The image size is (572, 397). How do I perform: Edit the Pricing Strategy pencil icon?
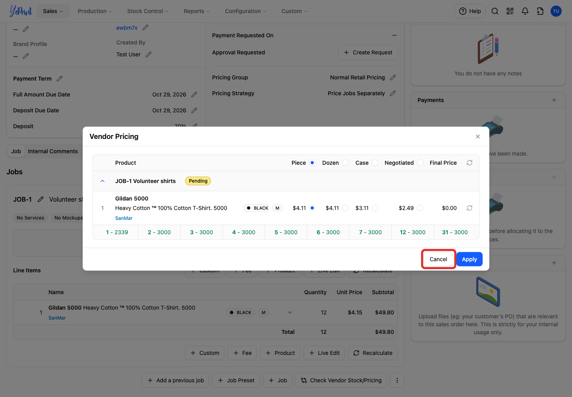pos(393,93)
